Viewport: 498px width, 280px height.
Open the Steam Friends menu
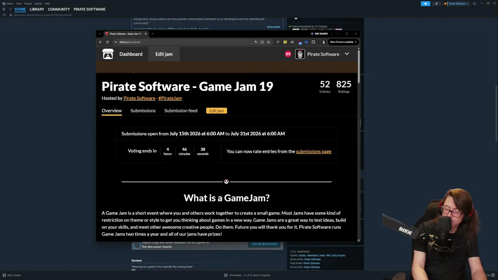pyautogui.click(x=28, y=3)
